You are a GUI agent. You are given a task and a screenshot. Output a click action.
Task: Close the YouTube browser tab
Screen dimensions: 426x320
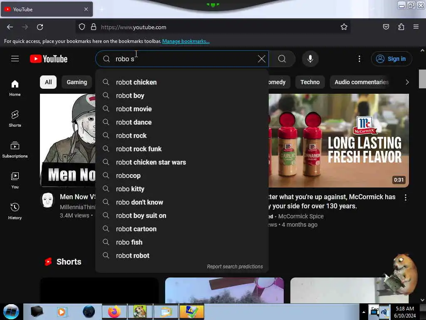pos(86,9)
